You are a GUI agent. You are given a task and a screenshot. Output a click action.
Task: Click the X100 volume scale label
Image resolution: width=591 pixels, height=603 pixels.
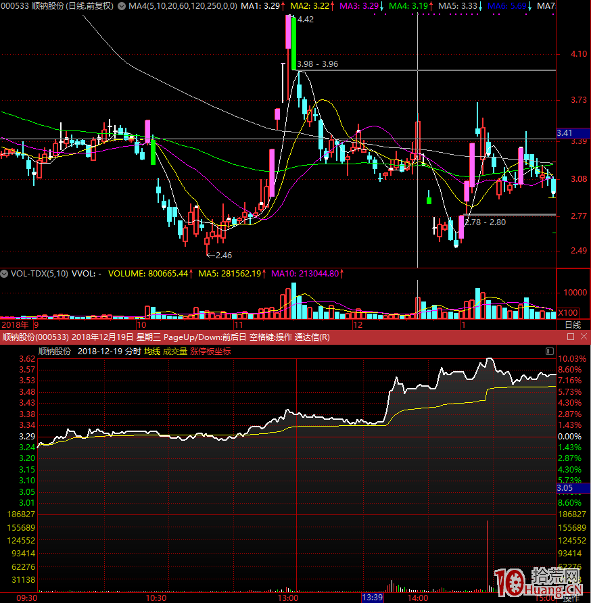tap(567, 313)
